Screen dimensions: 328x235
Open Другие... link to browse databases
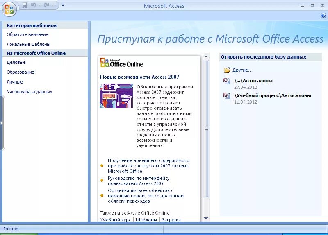242,70
